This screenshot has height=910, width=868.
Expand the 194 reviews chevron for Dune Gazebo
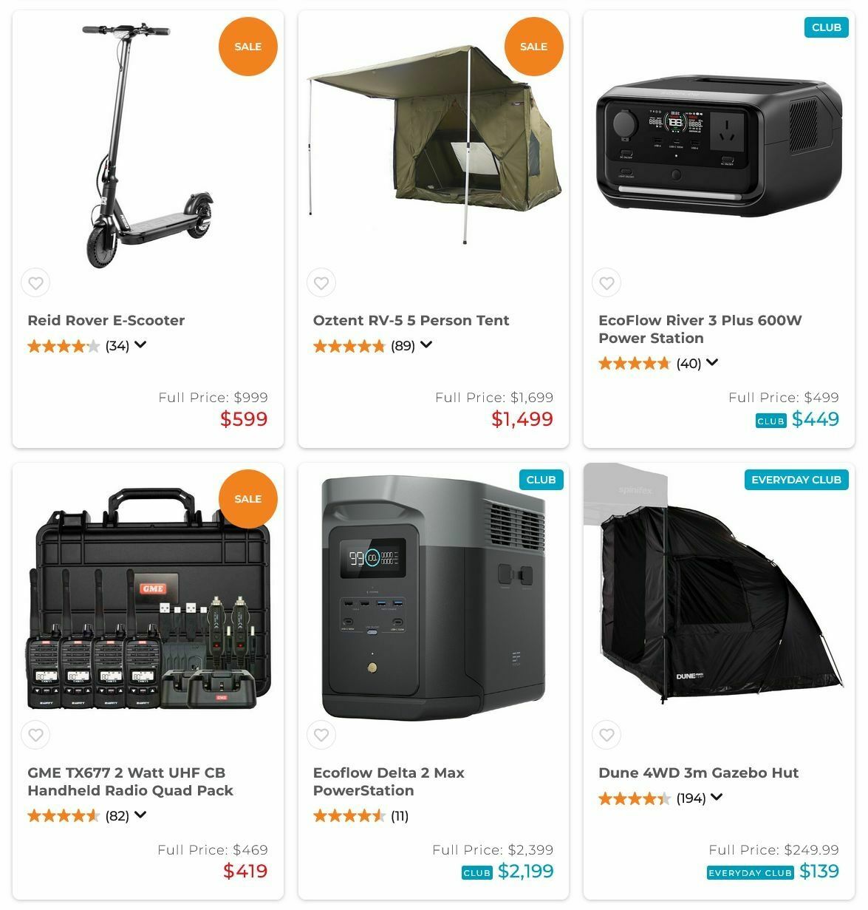[x=717, y=798]
